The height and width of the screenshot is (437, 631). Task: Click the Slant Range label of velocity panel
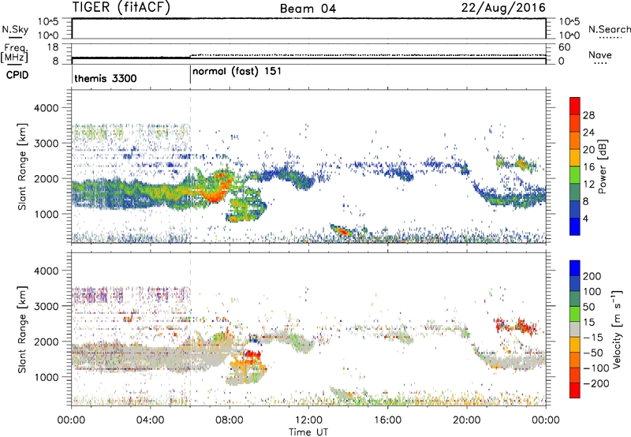pos(22,330)
